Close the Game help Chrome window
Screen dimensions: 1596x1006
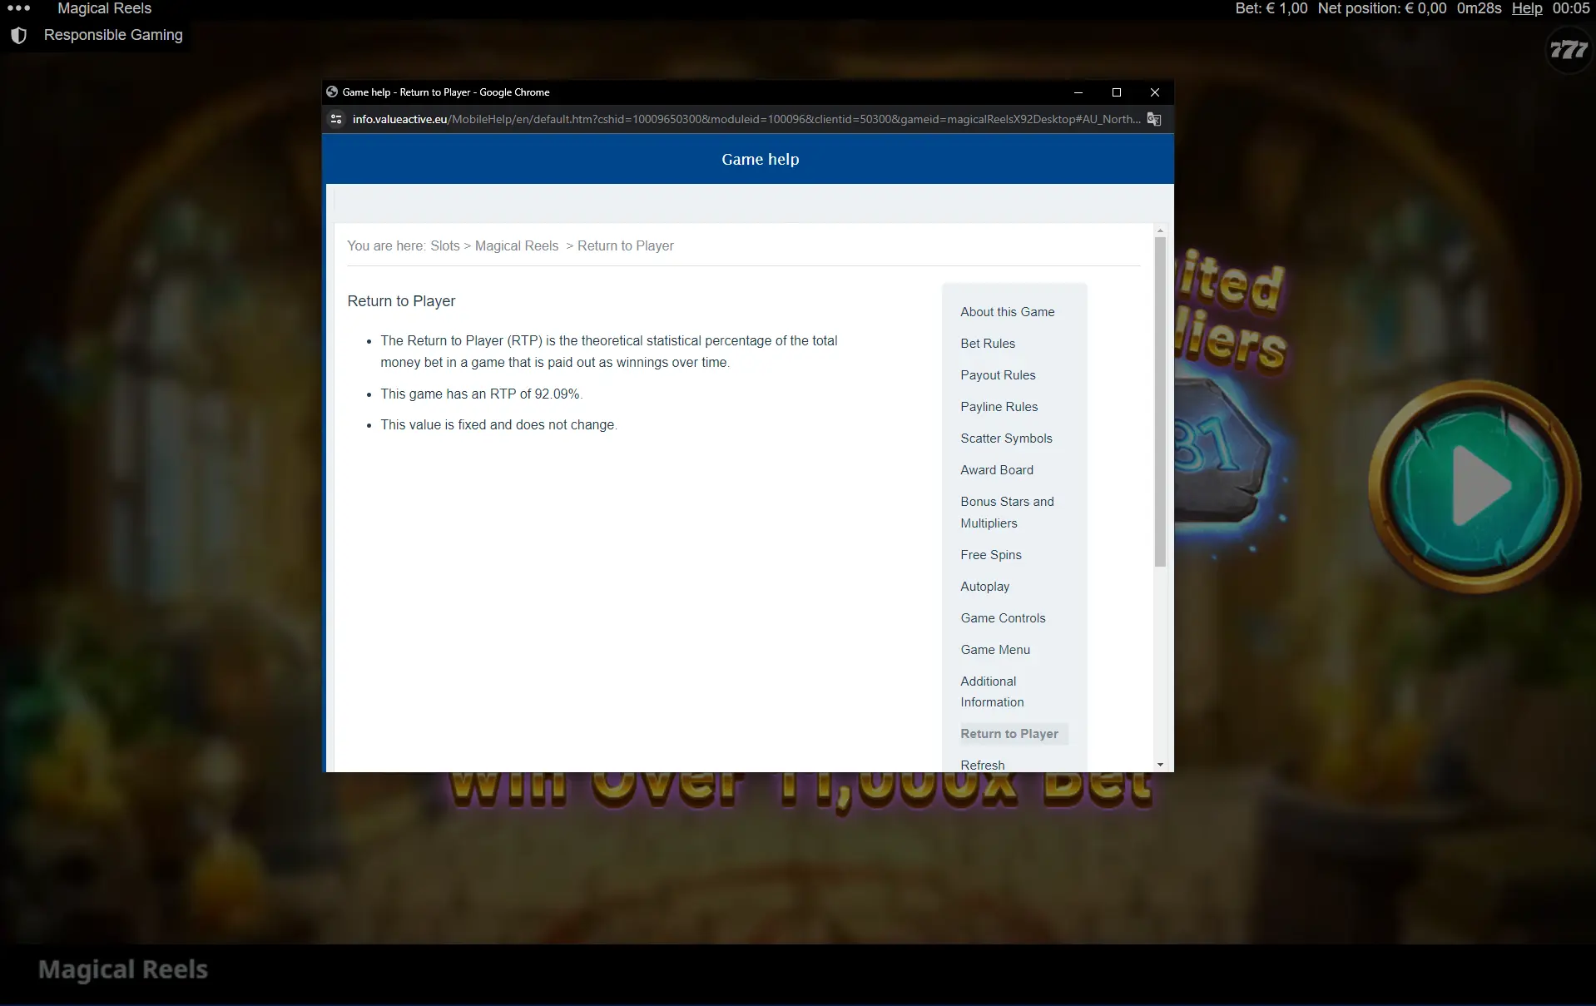[1155, 92]
